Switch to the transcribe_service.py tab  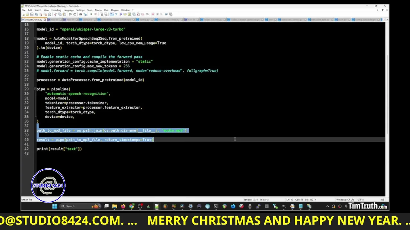tap(292, 20)
